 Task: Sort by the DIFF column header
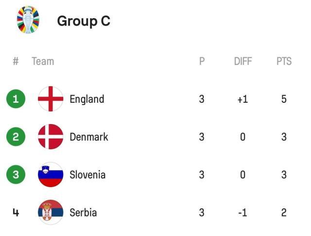(x=242, y=61)
